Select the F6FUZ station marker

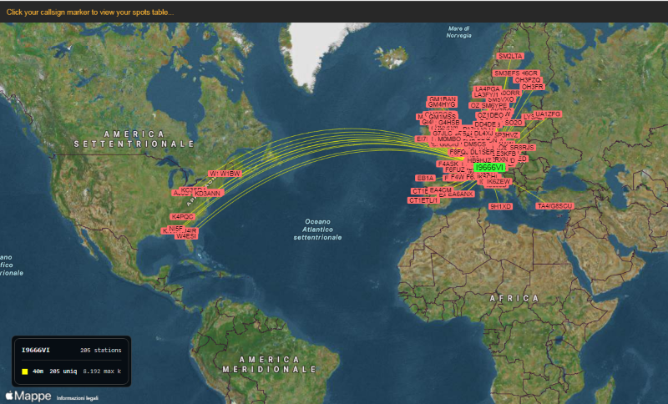tap(454, 169)
